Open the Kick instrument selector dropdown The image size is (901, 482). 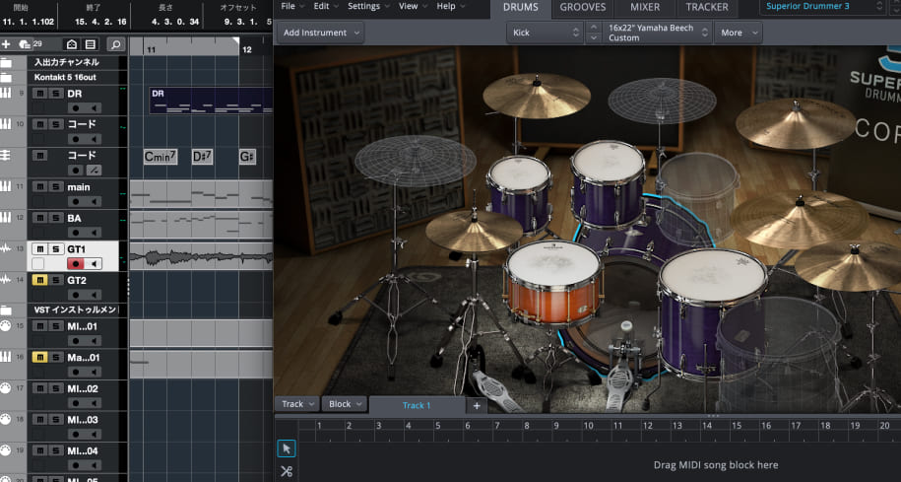546,33
